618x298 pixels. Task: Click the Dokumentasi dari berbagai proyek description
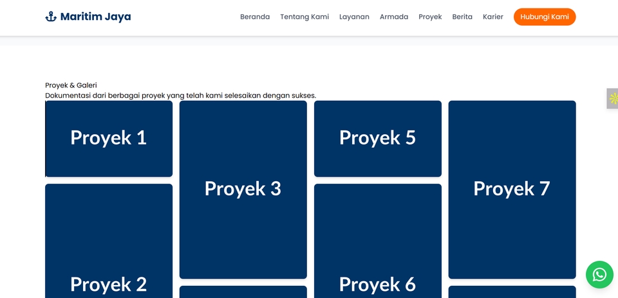[180, 96]
